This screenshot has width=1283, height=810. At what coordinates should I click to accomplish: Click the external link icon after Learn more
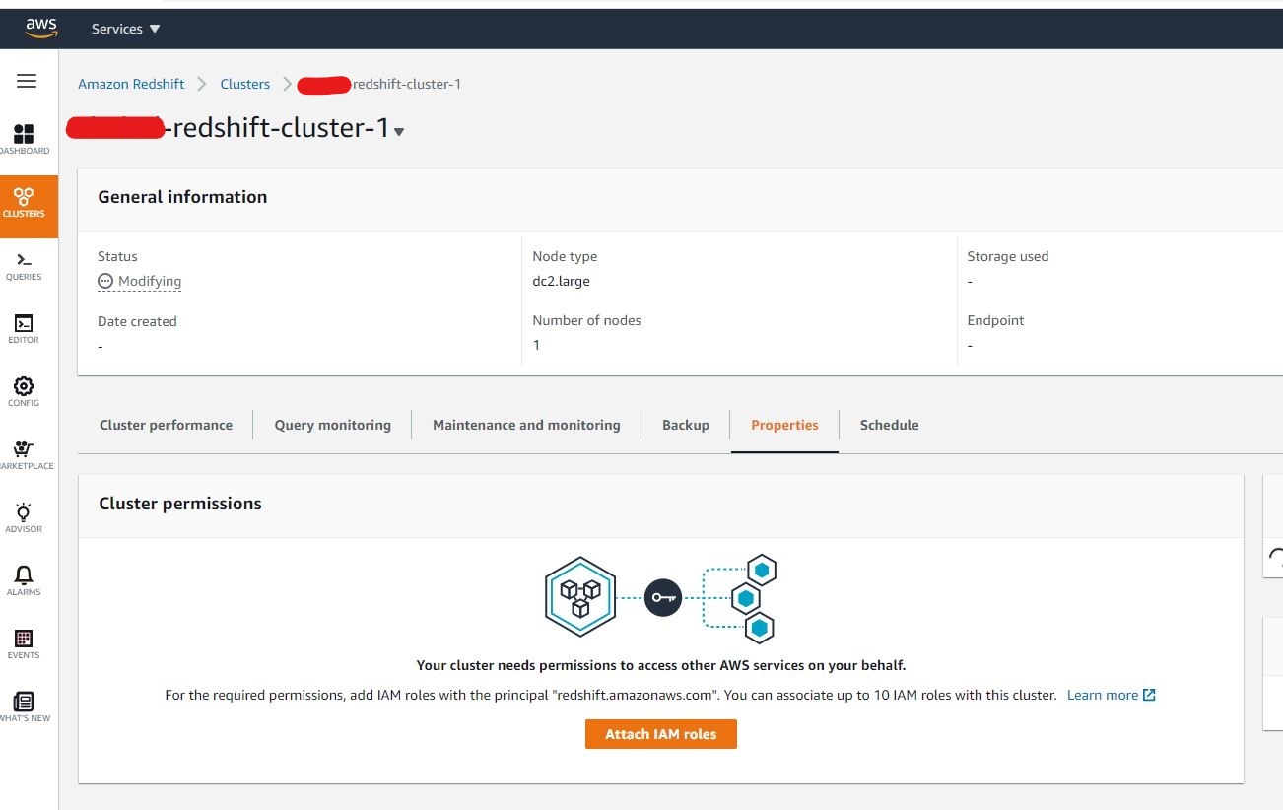(x=1149, y=695)
